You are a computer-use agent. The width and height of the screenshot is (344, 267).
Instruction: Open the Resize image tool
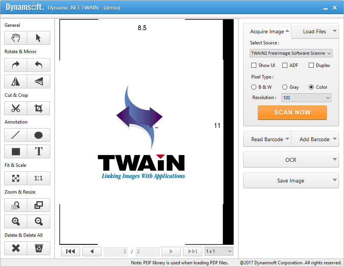tap(39, 205)
